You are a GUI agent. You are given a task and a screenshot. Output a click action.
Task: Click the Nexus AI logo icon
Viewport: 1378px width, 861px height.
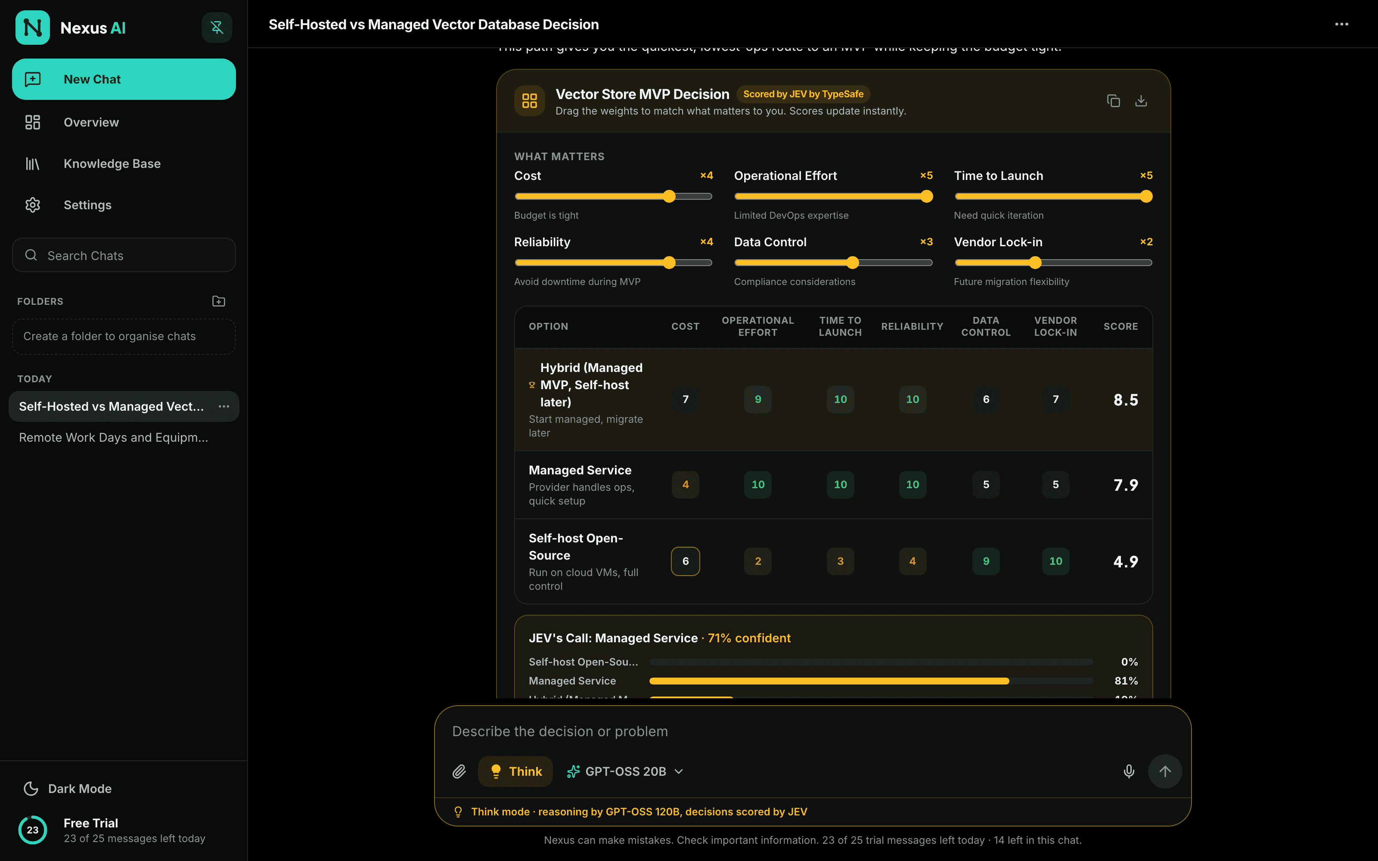click(32, 27)
